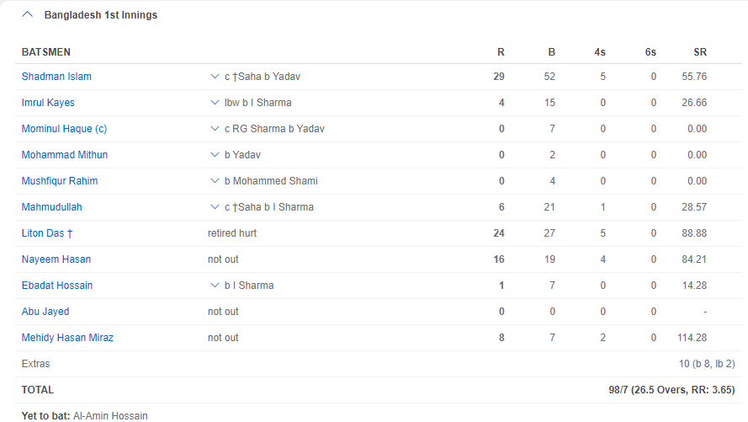Open Nayeem Hasan player profile
The height and width of the screenshot is (422, 748).
[56, 259]
